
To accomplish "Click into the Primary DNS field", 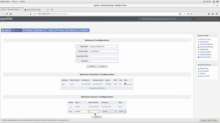I will pyautogui.click(x=104, y=51).
